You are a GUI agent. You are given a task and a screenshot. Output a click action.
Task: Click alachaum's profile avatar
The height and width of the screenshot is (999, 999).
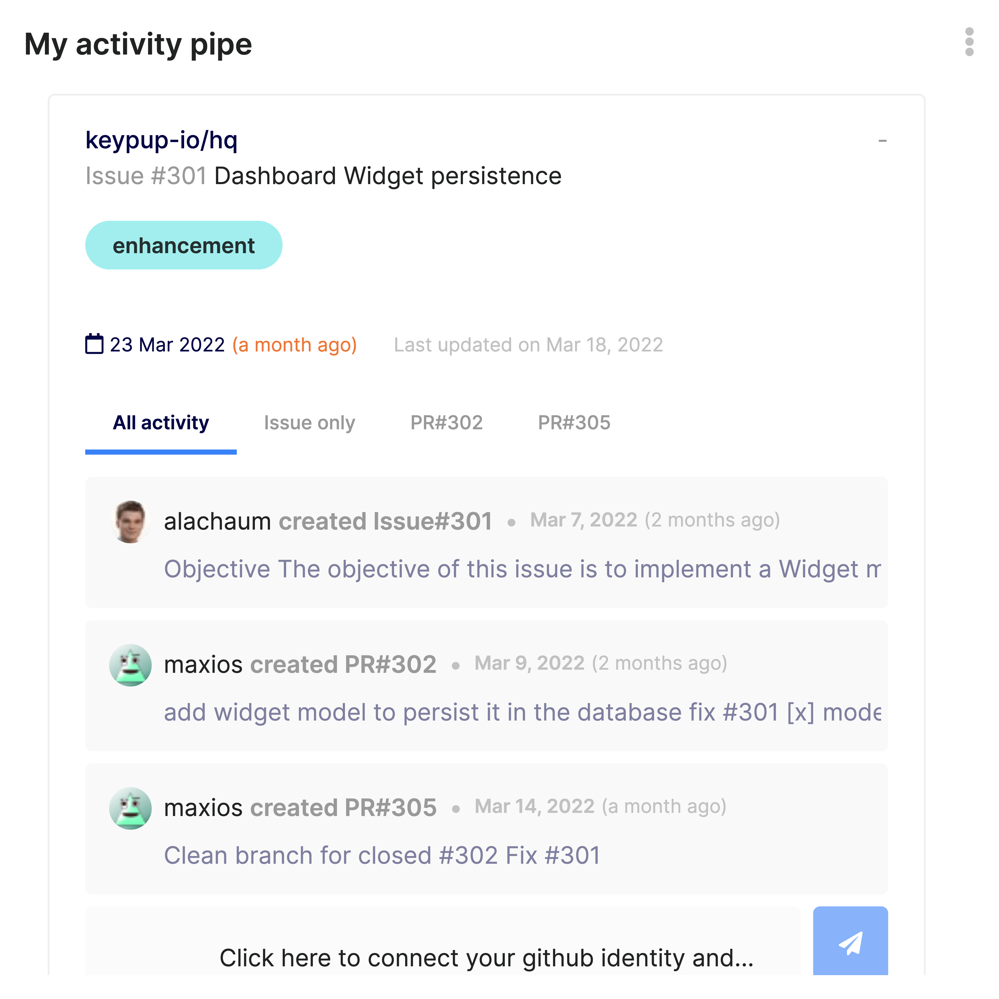tap(130, 522)
